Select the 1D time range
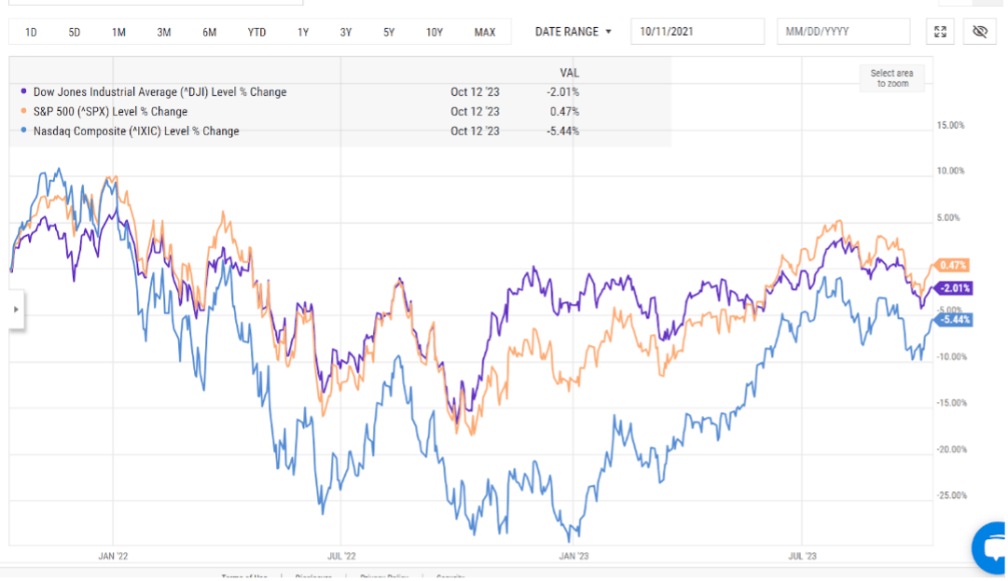Viewport: 1008px width, 581px height. pos(31,33)
